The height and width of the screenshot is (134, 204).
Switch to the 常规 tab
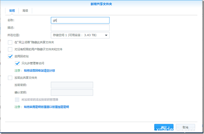(12, 11)
